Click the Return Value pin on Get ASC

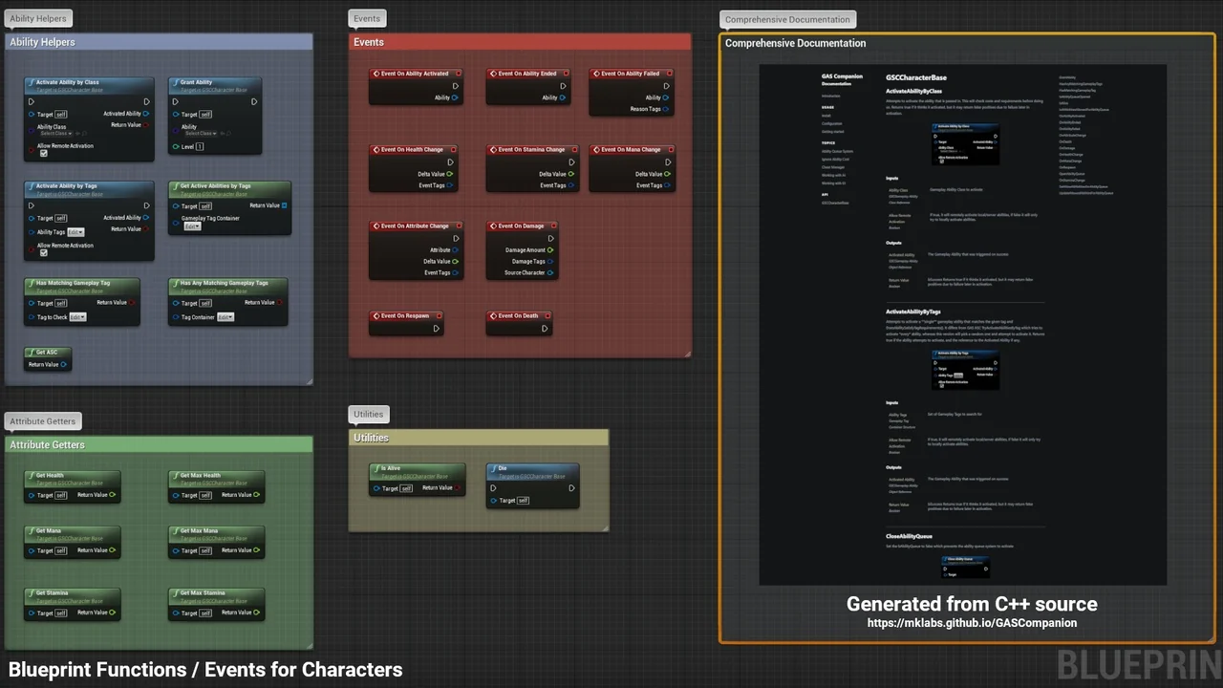click(x=64, y=365)
